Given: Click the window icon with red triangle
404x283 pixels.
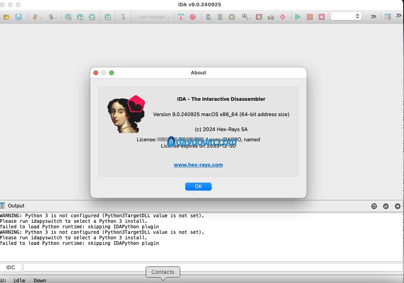Looking at the screenshot, I should [x=181, y=17].
